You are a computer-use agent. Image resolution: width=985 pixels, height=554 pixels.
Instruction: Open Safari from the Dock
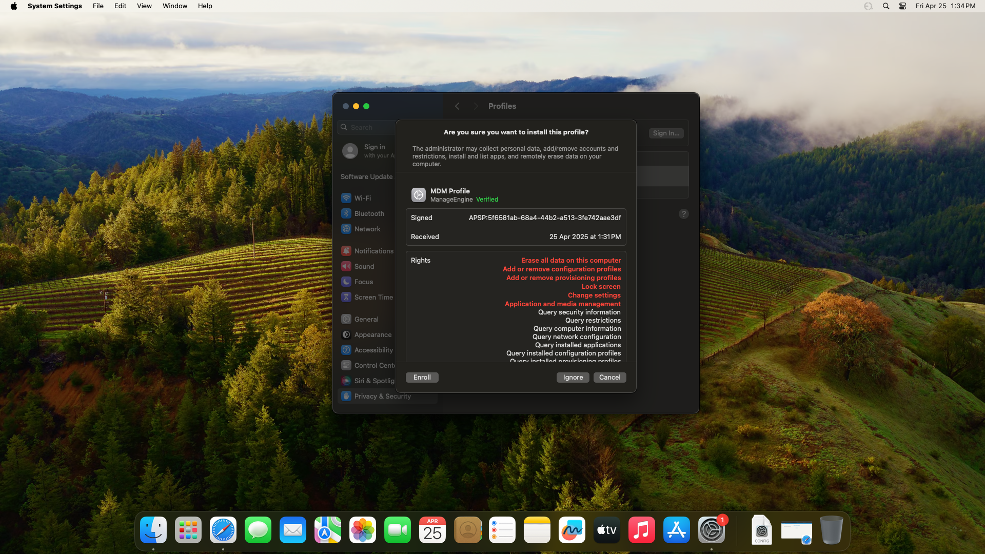[x=223, y=530]
